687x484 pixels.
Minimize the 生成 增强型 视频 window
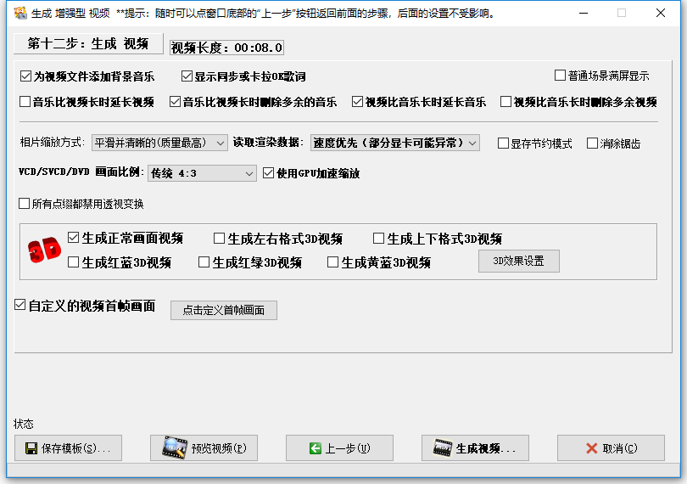tap(584, 14)
